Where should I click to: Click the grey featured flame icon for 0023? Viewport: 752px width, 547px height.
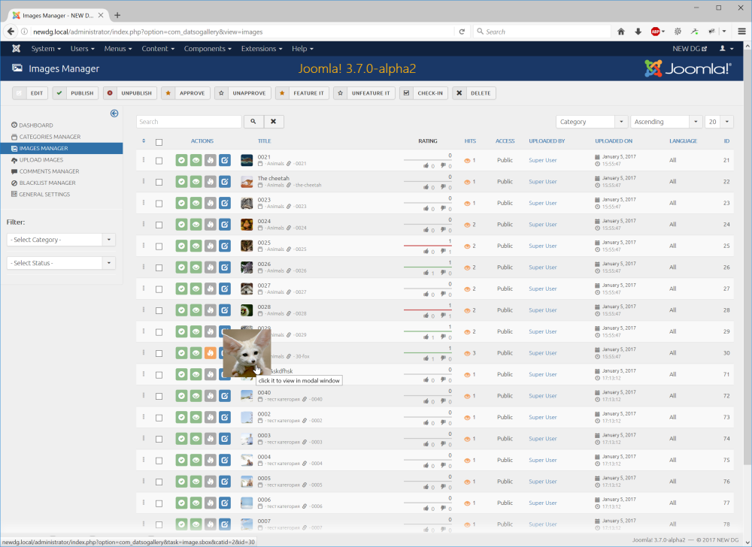click(210, 204)
